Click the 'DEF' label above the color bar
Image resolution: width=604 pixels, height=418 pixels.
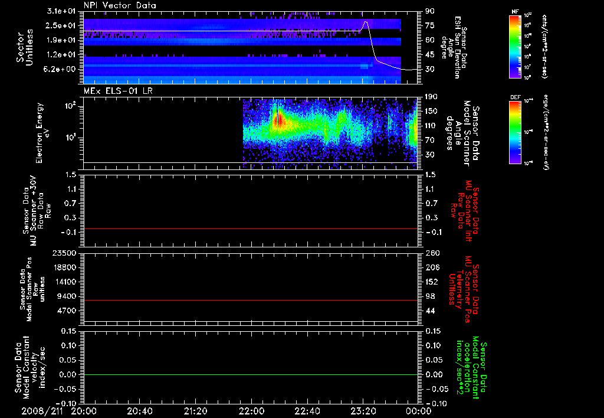click(515, 97)
